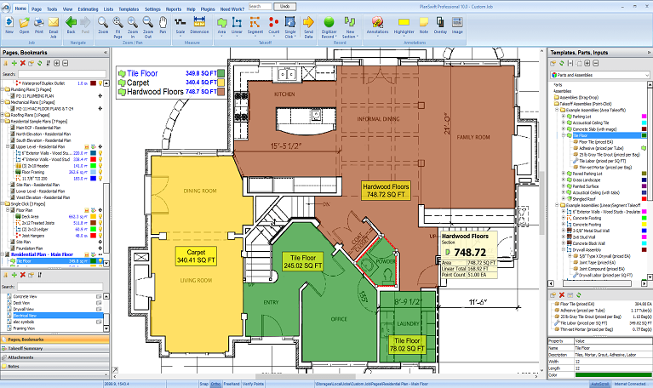Click the Undo button

pyautogui.click(x=285, y=6)
